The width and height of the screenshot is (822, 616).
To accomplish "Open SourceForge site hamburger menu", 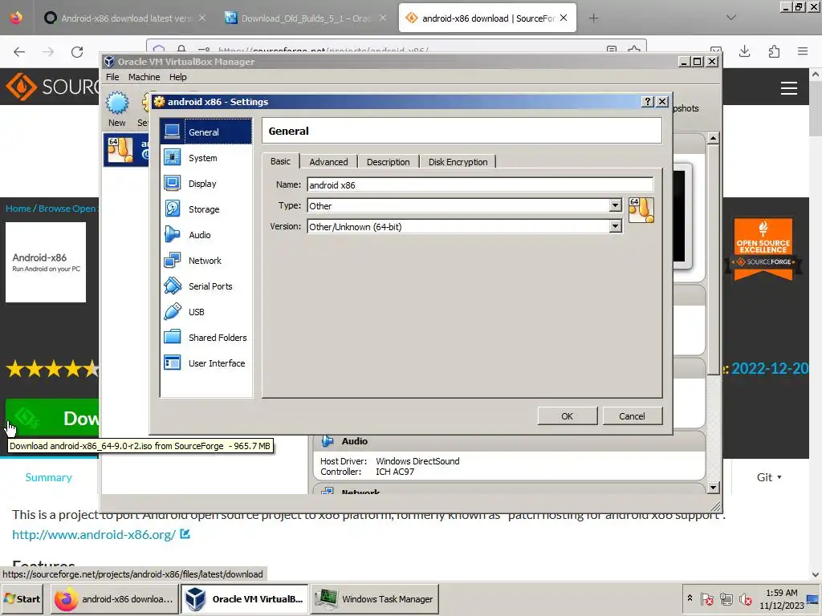I will [789, 88].
